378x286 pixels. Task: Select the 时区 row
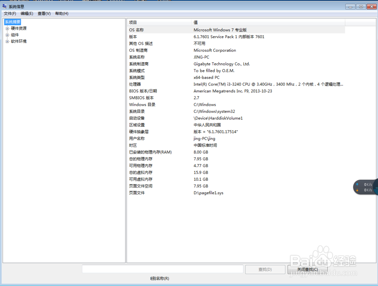[236, 145]
